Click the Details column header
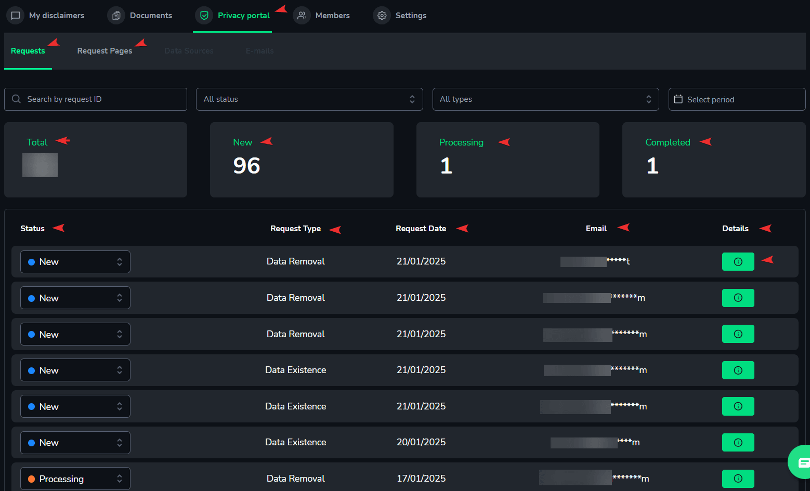Image resolution: width=810 pixels, height=491 pixels. 735,229
